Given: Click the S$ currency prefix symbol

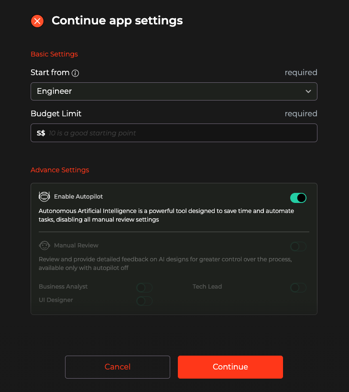Looking at the screenshot, I should point(41,133).
